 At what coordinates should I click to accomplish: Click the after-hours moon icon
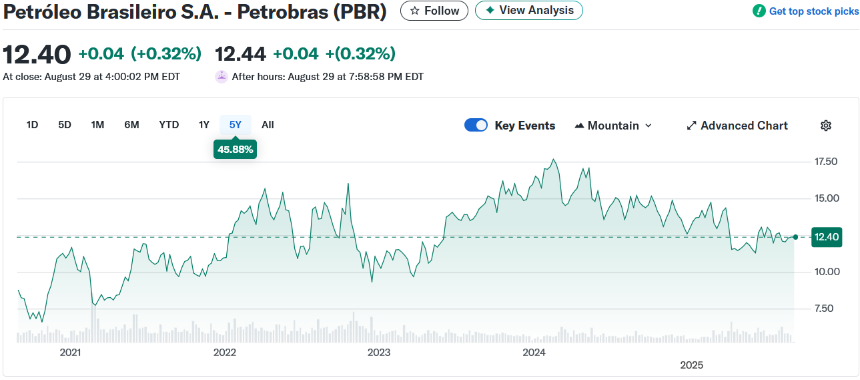(222, 76)
